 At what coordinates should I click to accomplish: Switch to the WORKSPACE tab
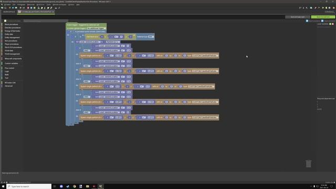9,12
